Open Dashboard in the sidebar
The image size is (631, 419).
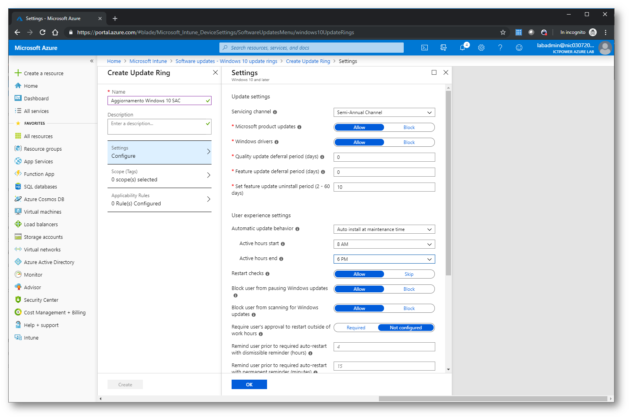pos(36,98)
